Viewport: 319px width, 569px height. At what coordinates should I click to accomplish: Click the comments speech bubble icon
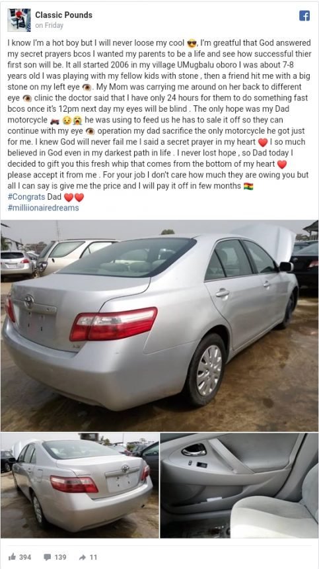point(47,556)
